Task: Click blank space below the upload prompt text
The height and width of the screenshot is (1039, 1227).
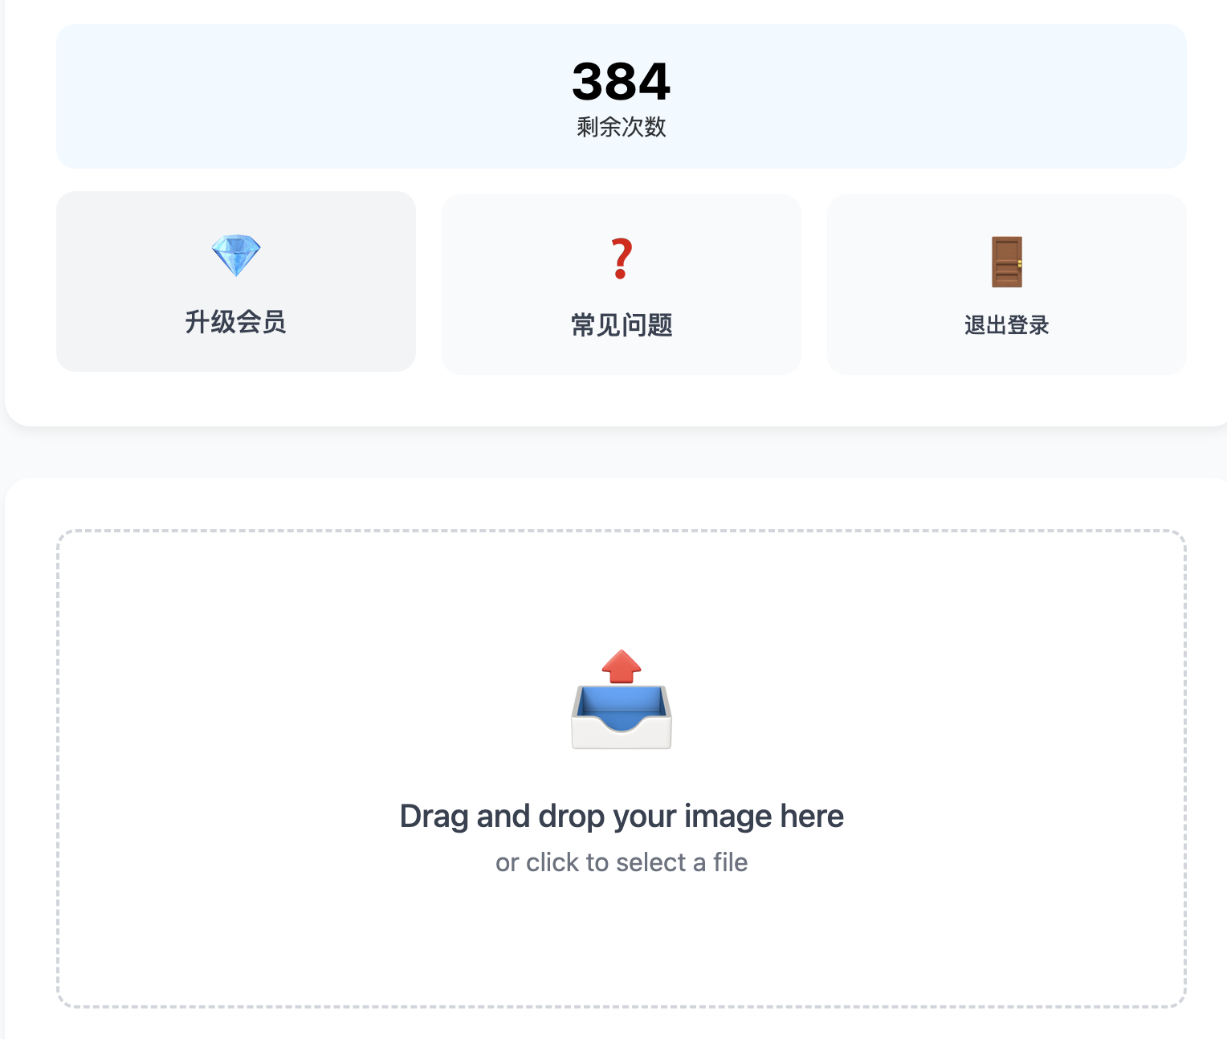Action: tap(622, 939)
